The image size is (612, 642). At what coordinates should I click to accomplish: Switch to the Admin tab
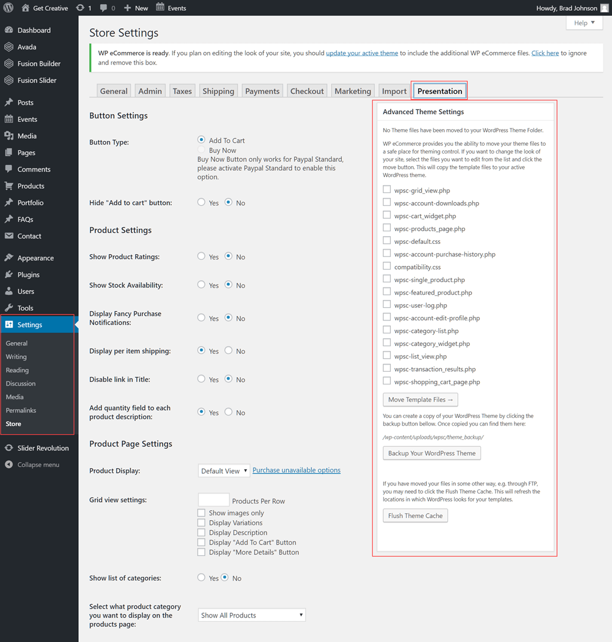150,91
